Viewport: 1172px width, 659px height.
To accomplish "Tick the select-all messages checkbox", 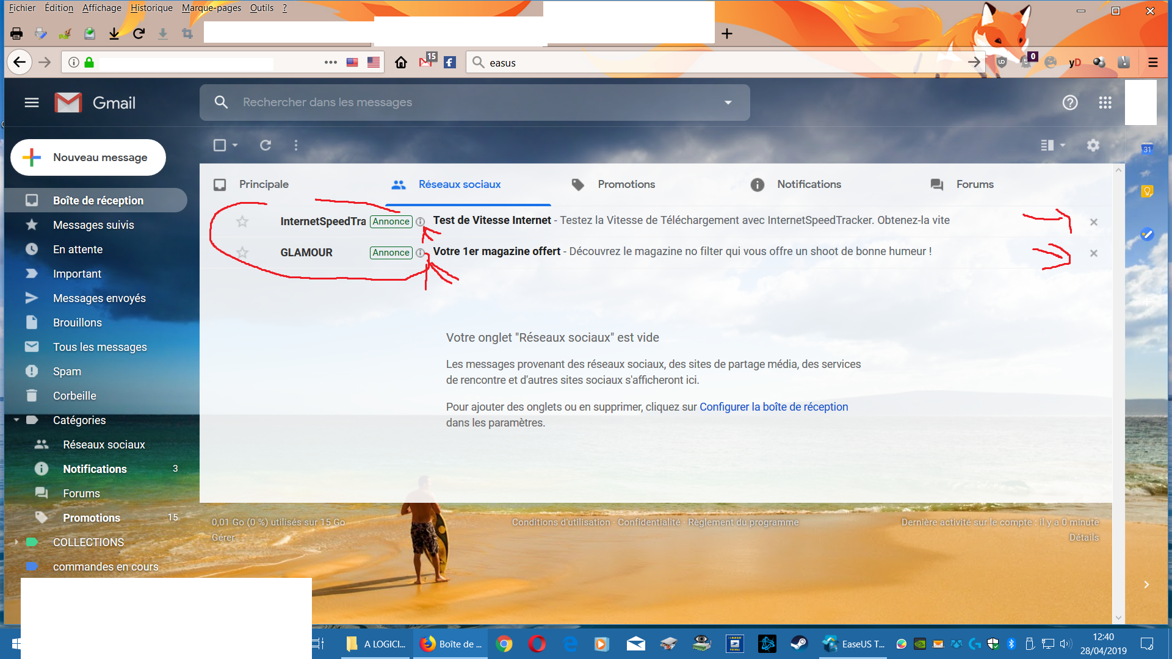I will (220, 145).
